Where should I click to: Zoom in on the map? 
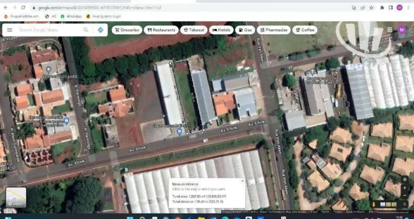[404, 188]
